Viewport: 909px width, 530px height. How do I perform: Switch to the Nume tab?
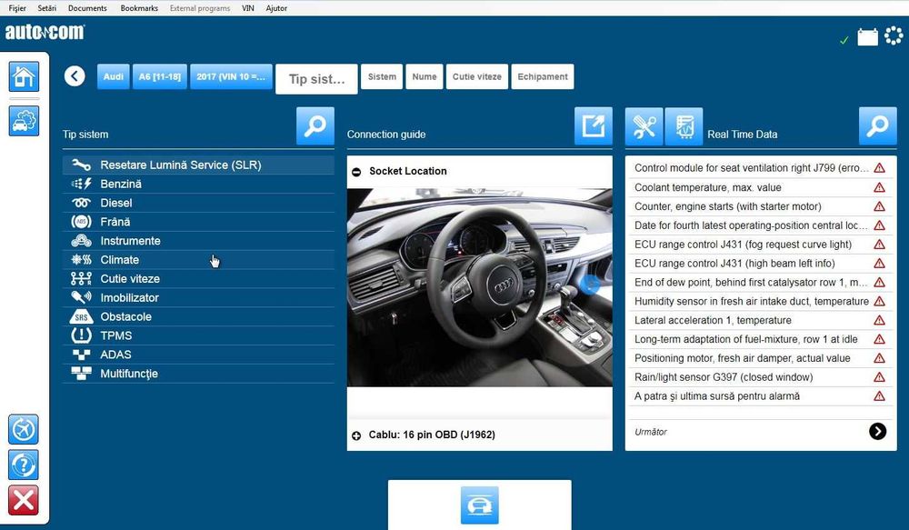point(425,76)
